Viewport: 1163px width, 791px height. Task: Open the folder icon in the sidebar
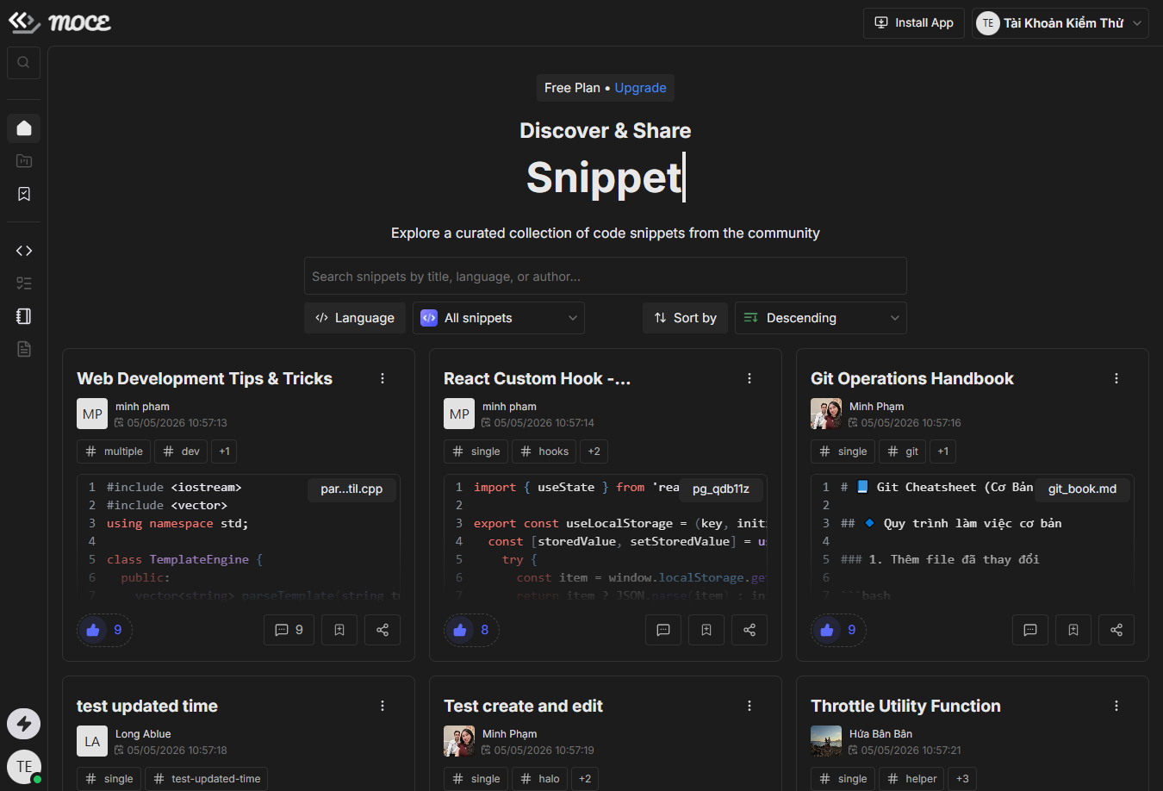click(24, 161)
